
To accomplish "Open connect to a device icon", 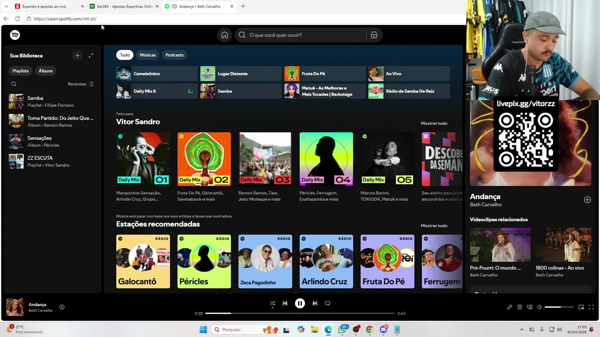I will (x=530, y=307).
